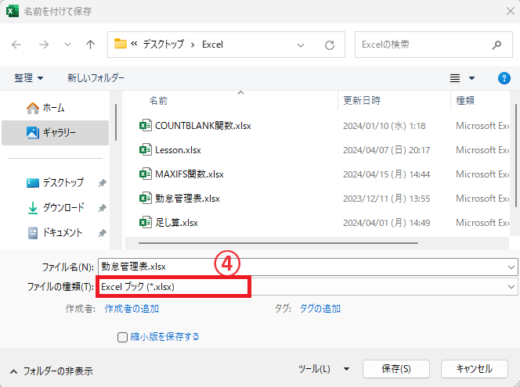Unpin デスクトップ using its pin icon

click(102, 183)
